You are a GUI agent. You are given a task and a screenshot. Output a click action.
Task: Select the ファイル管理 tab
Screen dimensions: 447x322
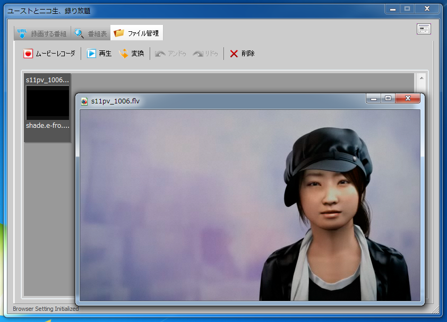[136, 33]
